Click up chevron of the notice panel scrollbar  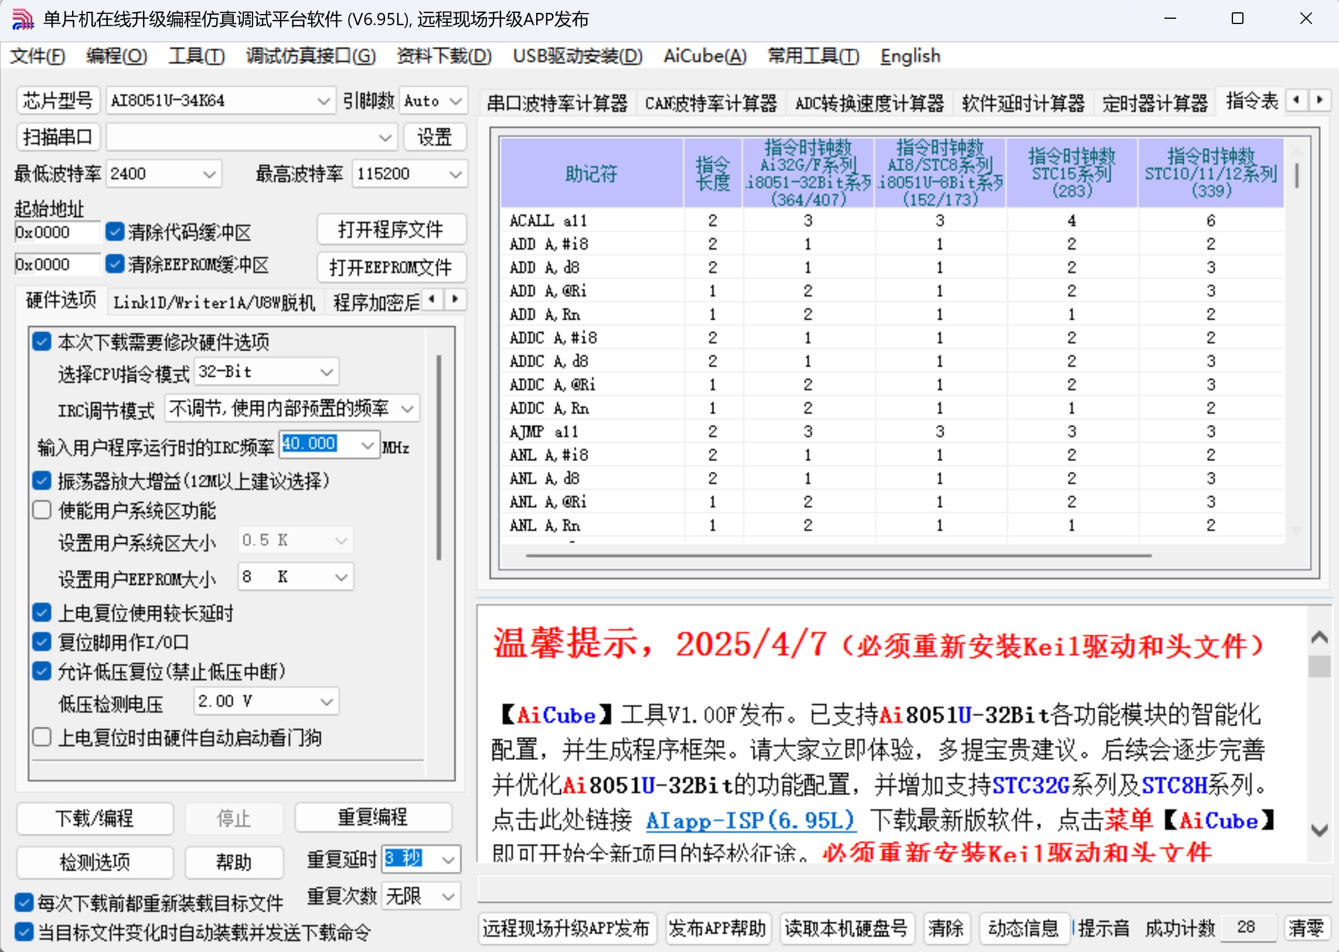click(x=1319, y=637)
